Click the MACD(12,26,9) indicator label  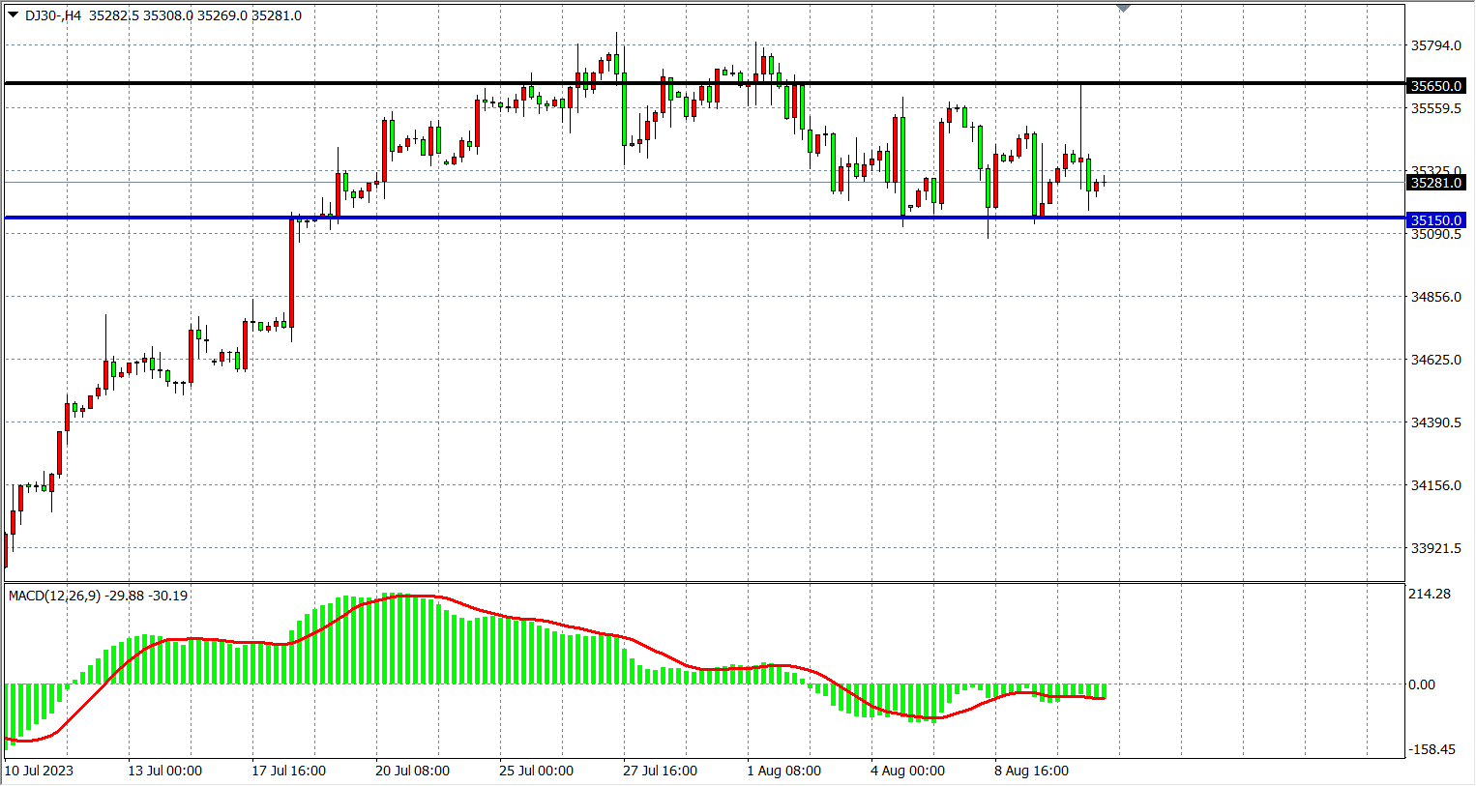point(98,596)
